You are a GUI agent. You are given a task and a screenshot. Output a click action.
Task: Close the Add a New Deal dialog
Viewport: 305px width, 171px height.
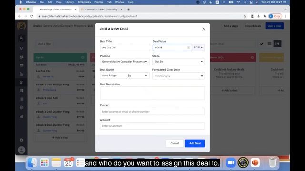pyautogui.click(x=203, y=29)
